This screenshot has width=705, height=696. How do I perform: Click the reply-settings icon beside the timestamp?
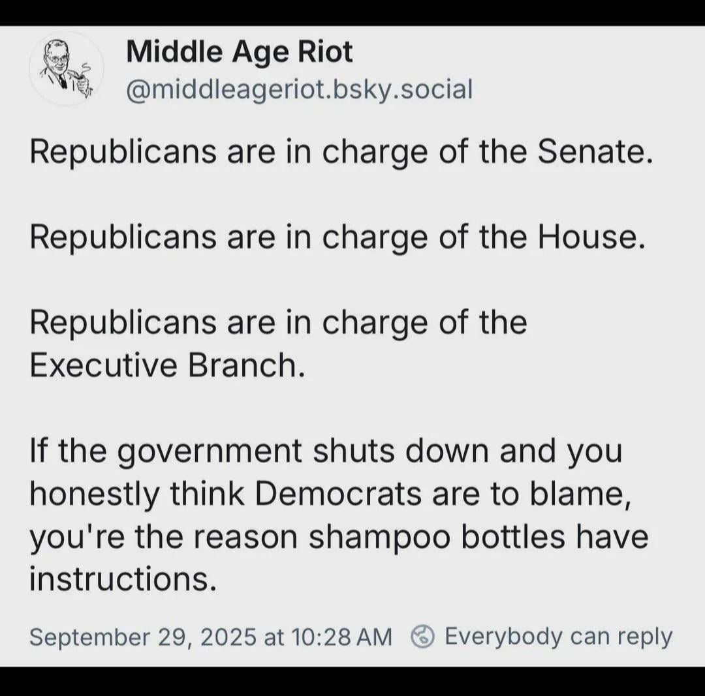pyautogui.click(x=423, y=636)
